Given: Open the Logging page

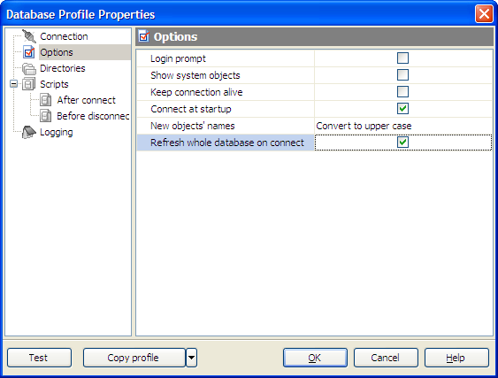Looking at the screenshot, I should [57, 132].
